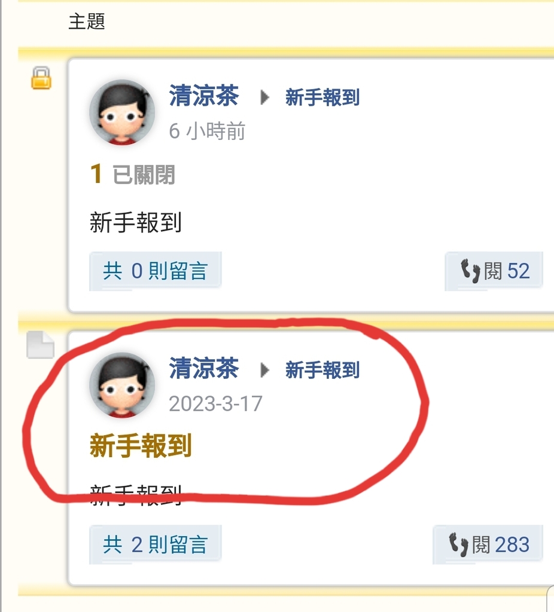This screenshot has width=554, height=612.
Task: Click the yellow lock icon beside first post
Action: pyautogui.click(x=41, y=78)
